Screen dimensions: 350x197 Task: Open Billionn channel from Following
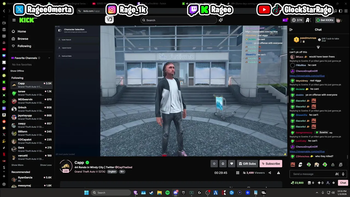pos(31,133)
